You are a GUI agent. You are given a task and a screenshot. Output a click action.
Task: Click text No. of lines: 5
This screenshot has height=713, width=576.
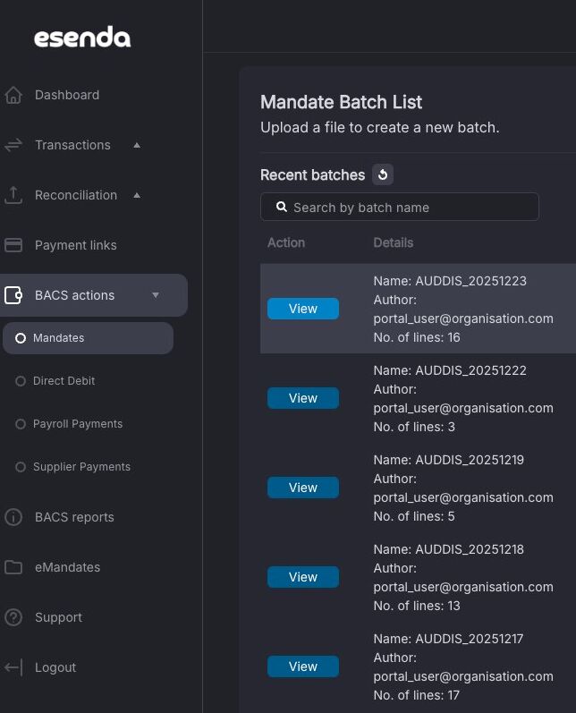(x=414, y=516)
